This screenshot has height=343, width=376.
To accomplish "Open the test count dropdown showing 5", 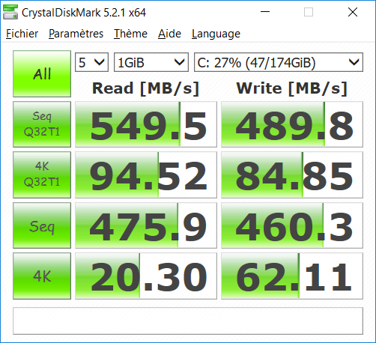I will click(x=91, y=62).
